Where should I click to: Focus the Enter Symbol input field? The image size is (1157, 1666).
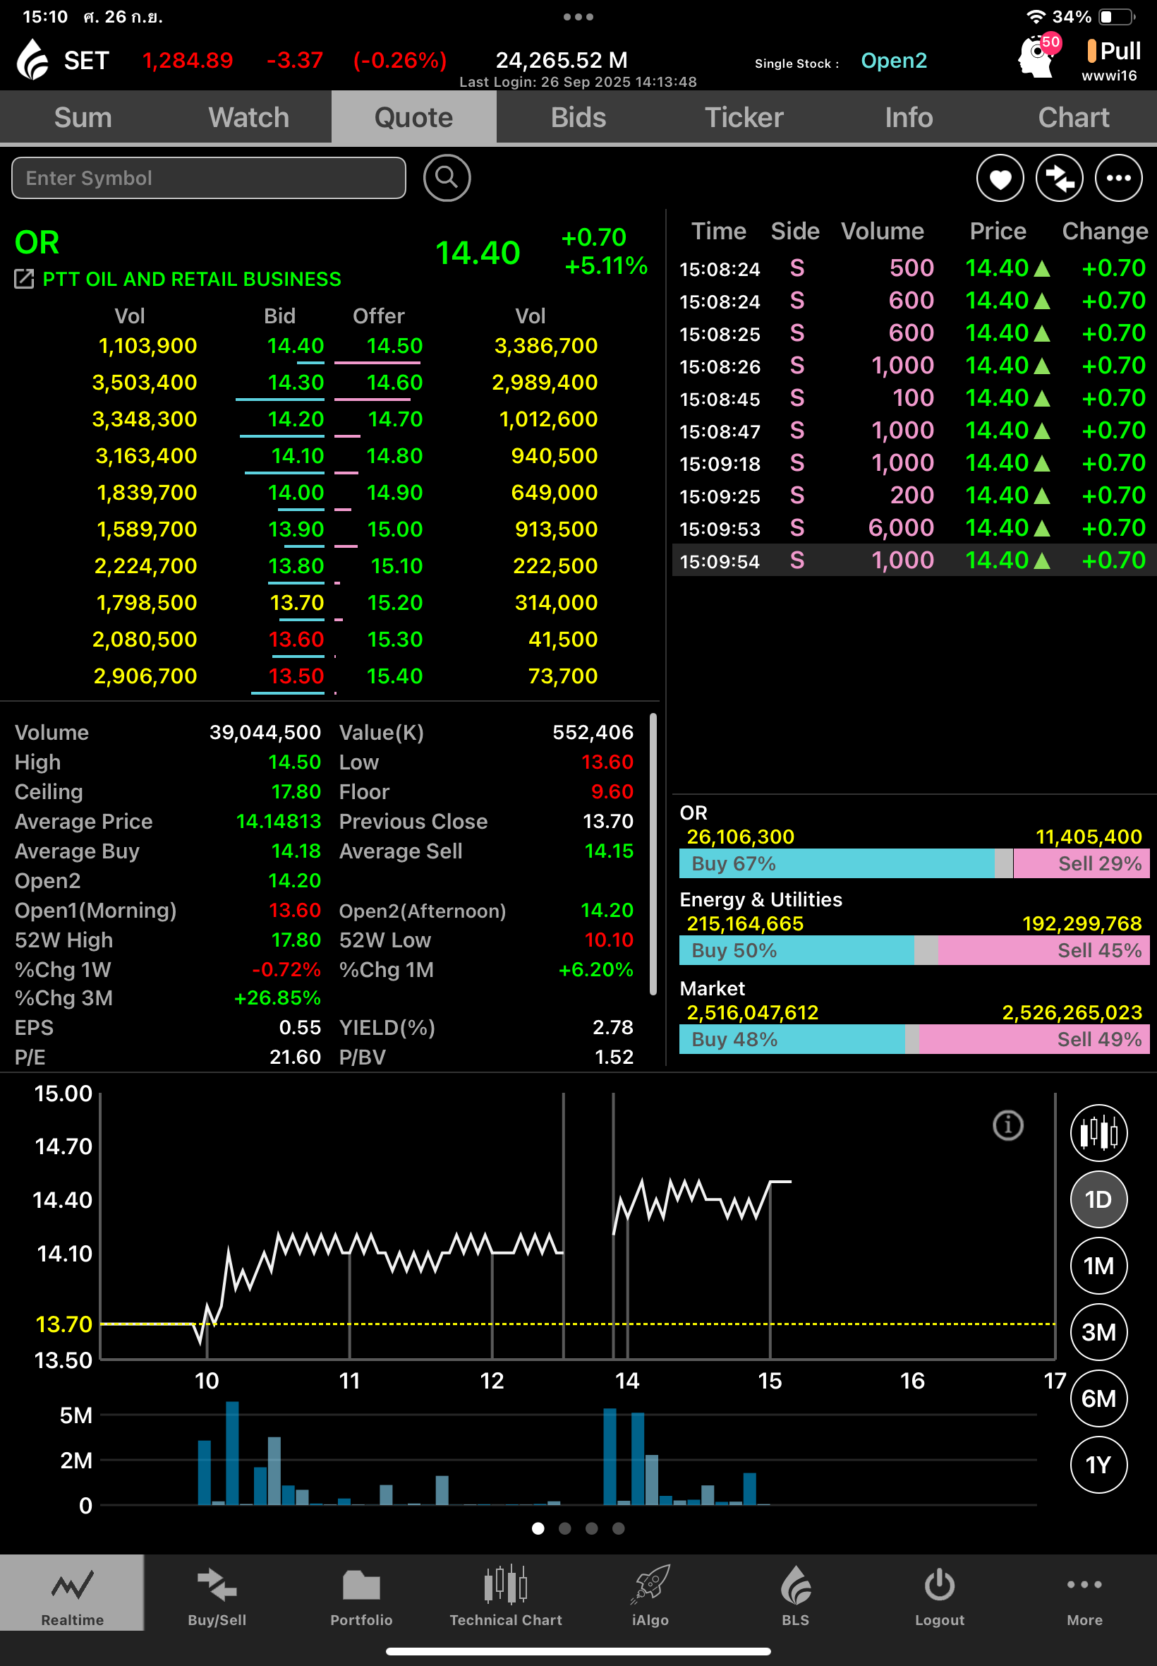[x=209, y=178]
